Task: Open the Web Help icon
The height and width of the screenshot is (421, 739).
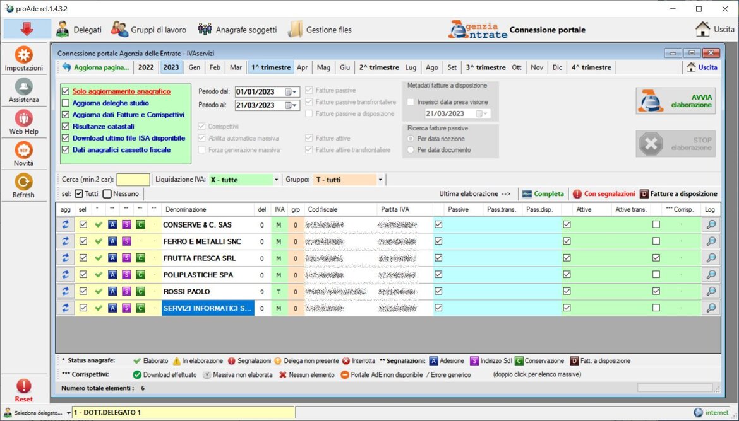Action: point(24,118)
